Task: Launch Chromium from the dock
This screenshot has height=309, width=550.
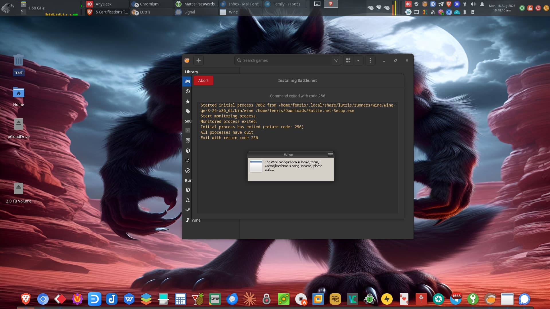Action: (x=43, y=299)
